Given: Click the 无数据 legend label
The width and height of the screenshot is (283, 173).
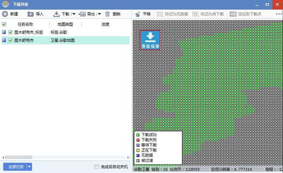Looking at the screenshot, I should [x=147, y=155].
